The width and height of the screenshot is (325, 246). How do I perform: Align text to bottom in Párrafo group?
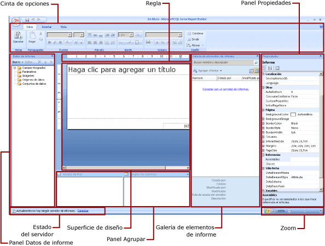pyautogui.click(x=101, y=35)
